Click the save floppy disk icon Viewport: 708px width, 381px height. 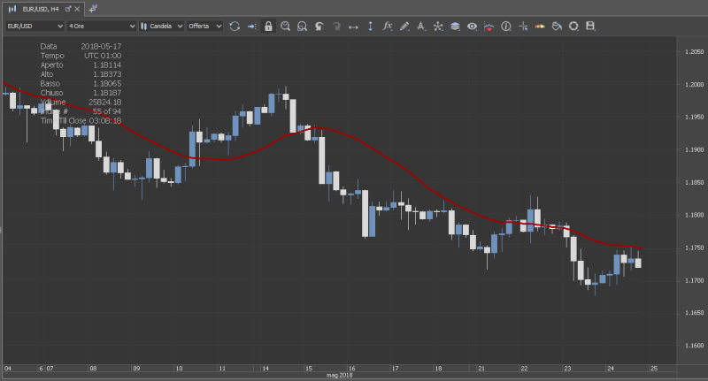tap(590, 27)
